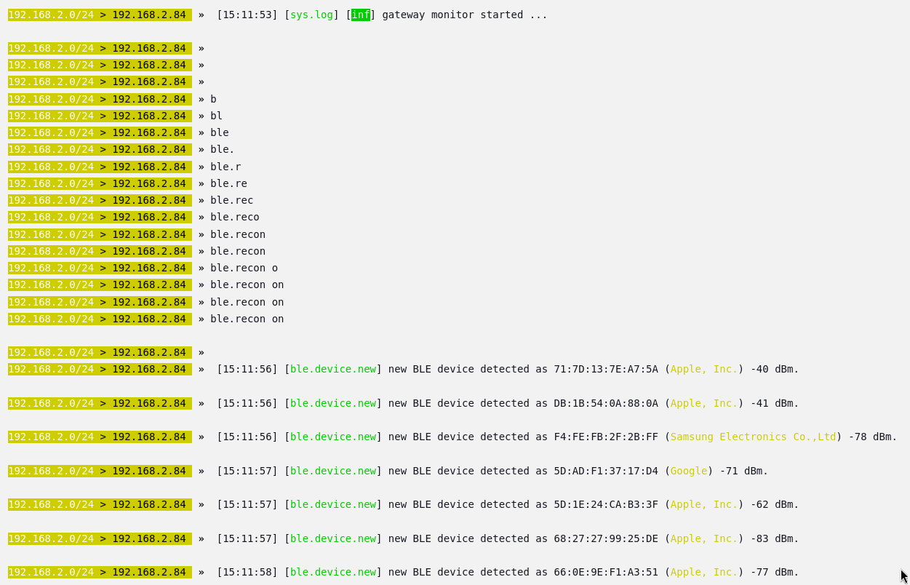Click the typed command 'ble.reco'
Screen dimensions: 910x585
(x=235, y=217)
